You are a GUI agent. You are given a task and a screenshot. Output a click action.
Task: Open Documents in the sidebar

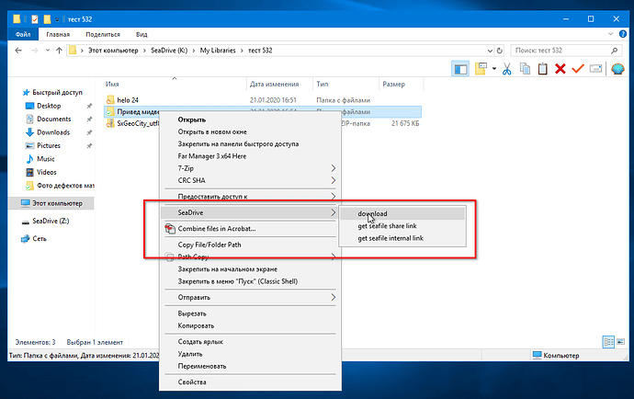coord(54,119)
